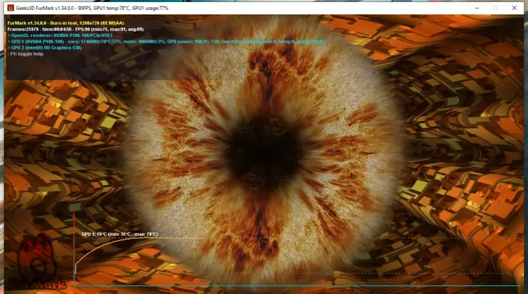
Task: Select the GPU 1 NVIDIA P106-100 stats line
Action: click(x=165, y=42)
